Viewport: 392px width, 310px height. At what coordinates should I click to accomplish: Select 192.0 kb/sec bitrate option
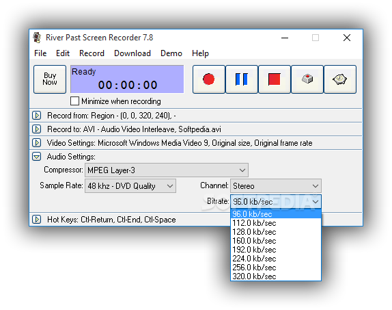[276, 250]
